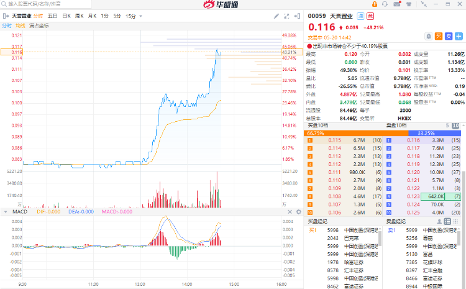This screenshot has height=289, width=466.
Task: Toggle 满占坐标 coordinate option
Action: pyautogui.click(x=39, y=26)
